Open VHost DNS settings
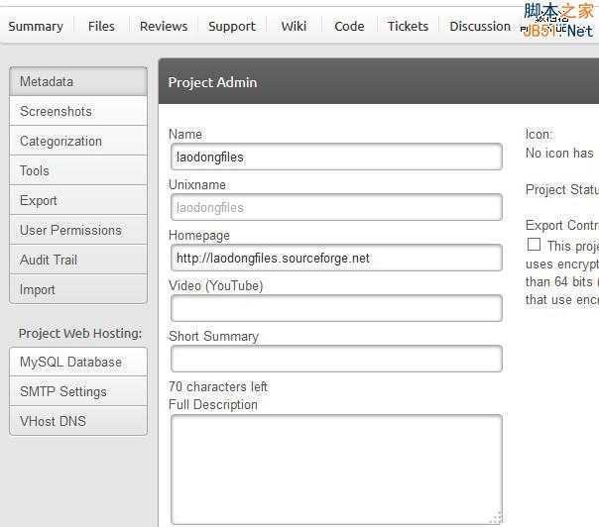 [x=78, y=421]
